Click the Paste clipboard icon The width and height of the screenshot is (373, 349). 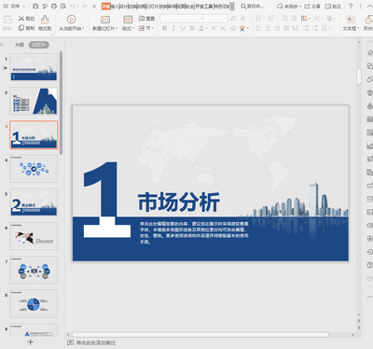(7, 20)
